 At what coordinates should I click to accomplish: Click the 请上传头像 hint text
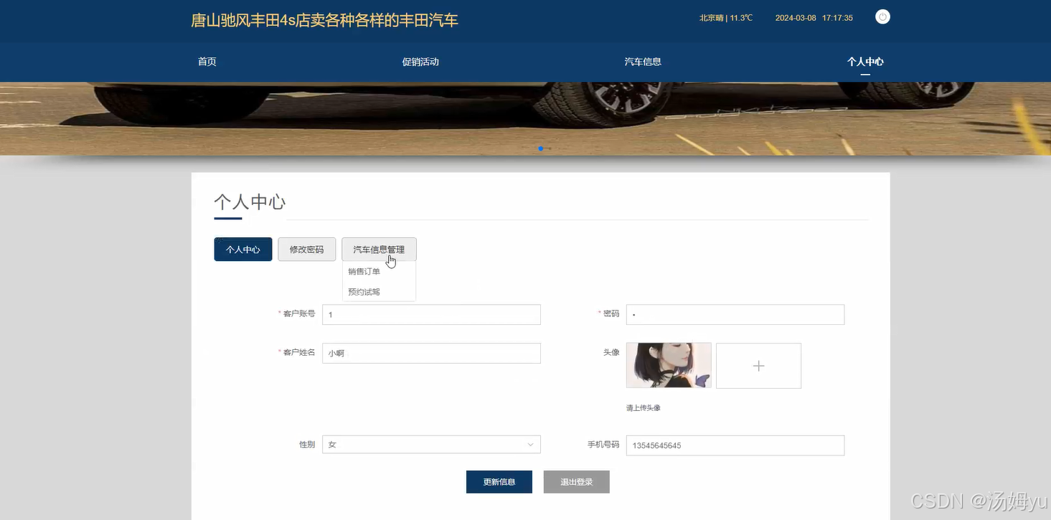(x=644, y=408)
